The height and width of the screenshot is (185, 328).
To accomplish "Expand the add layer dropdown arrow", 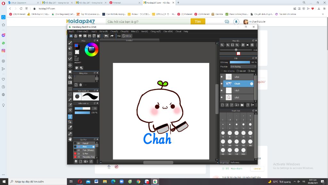I will (x=238, y=105).
